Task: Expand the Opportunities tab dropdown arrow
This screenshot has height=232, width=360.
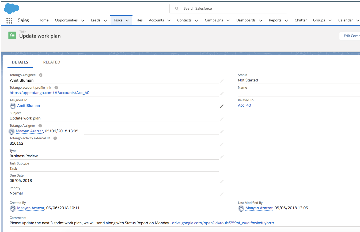Action: tap(82, 20)
